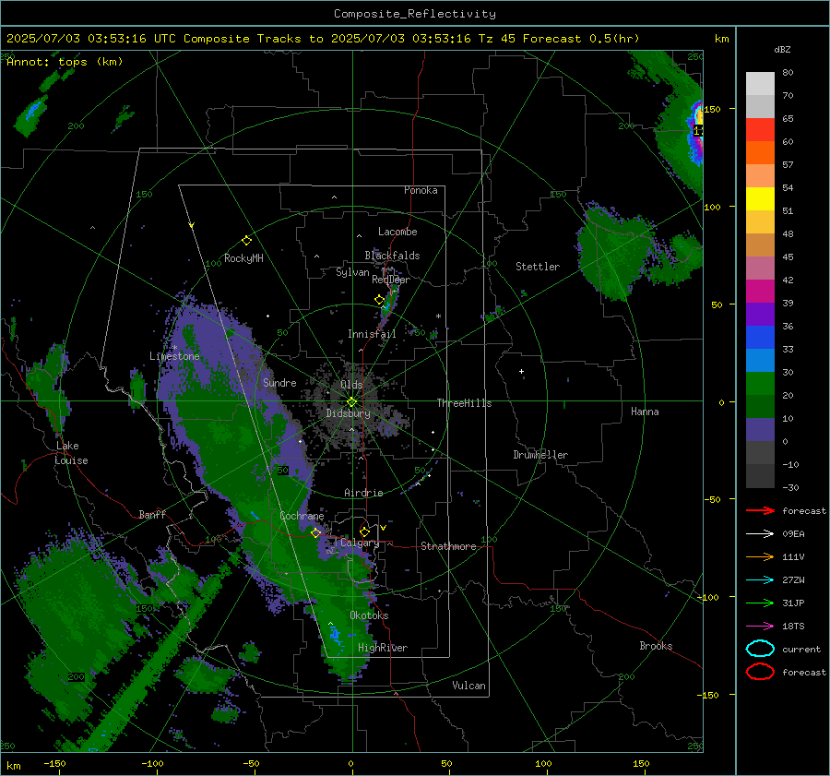Click the yellow diamond marker near RockyMH
Screen dimensions: 830x776
[x=246, y=241]
